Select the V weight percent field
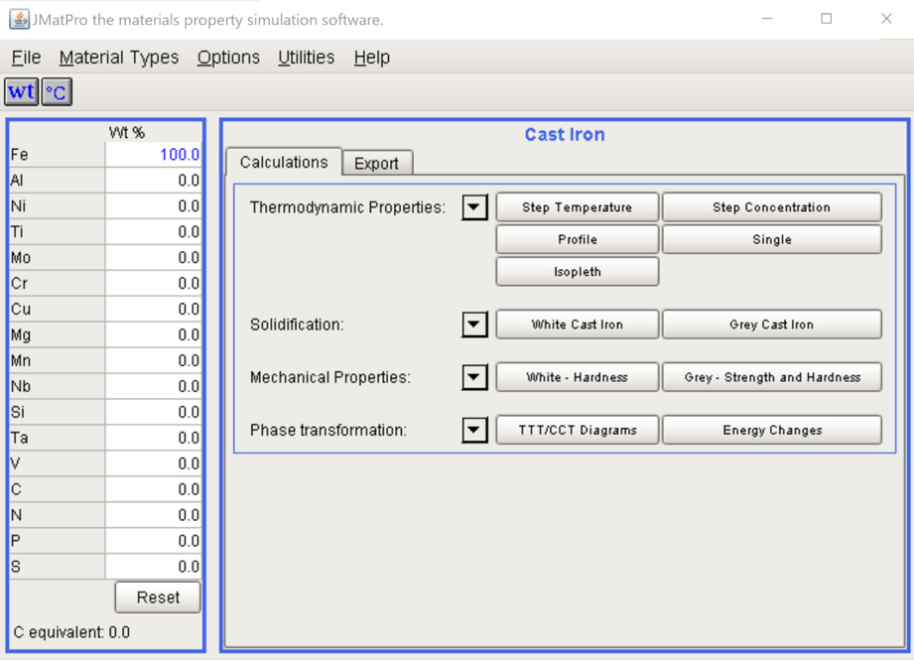The height and width of the screenshot is (660, 914). (153, 463)
